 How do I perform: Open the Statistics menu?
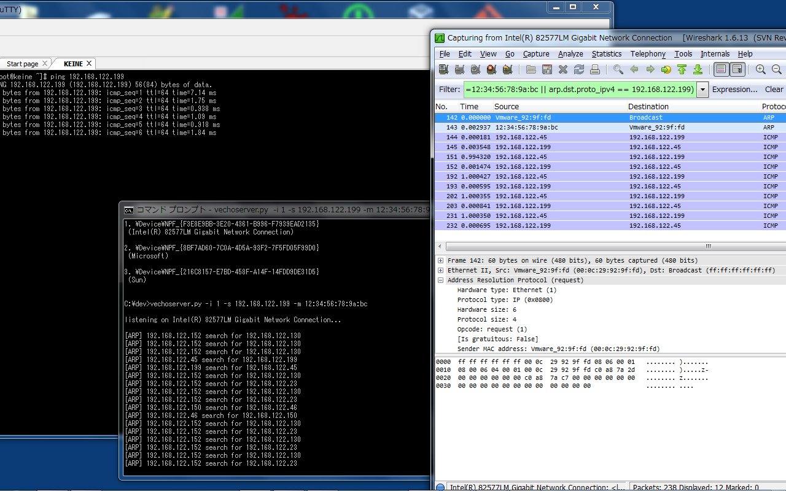point(607,54)
